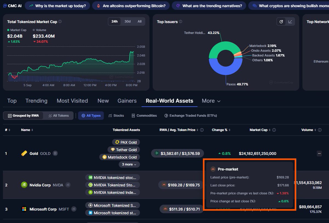
Task: Open the Trending tab
Action: (36, 101)
